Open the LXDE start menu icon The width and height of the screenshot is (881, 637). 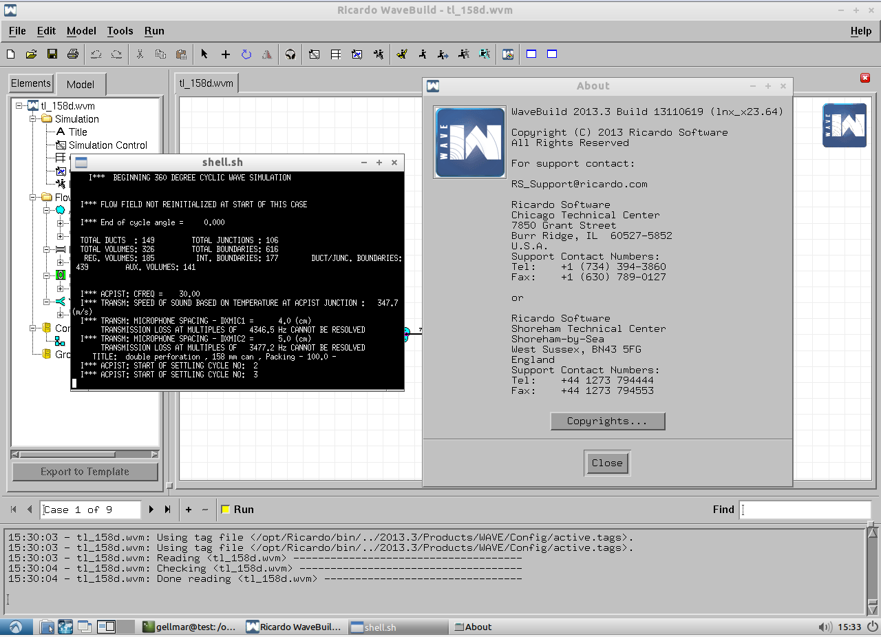15,627
